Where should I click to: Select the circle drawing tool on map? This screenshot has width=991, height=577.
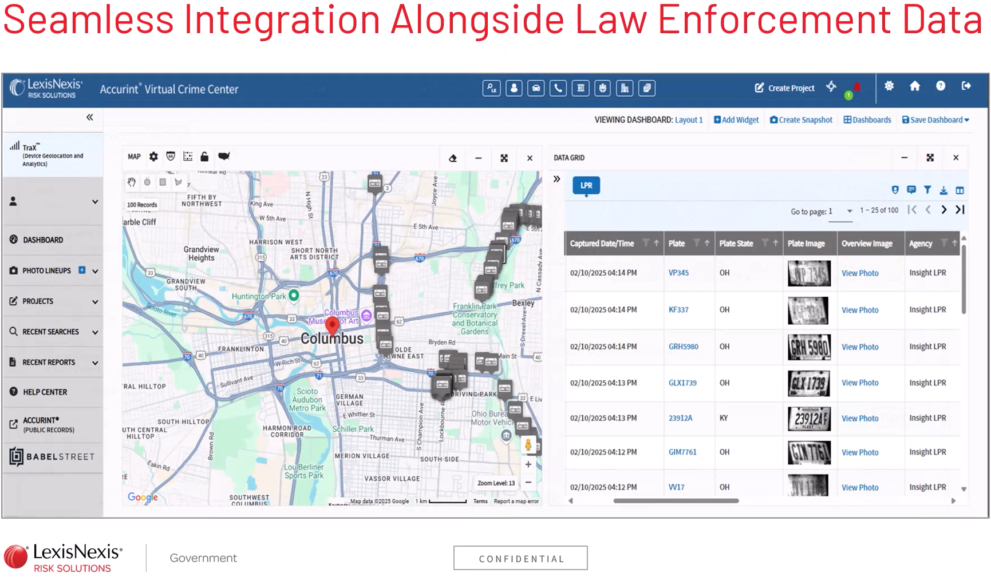click(x=147, y=182)
